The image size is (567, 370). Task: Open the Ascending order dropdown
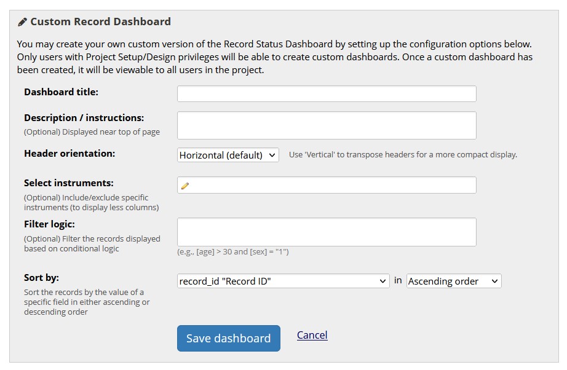coord(454,281)
